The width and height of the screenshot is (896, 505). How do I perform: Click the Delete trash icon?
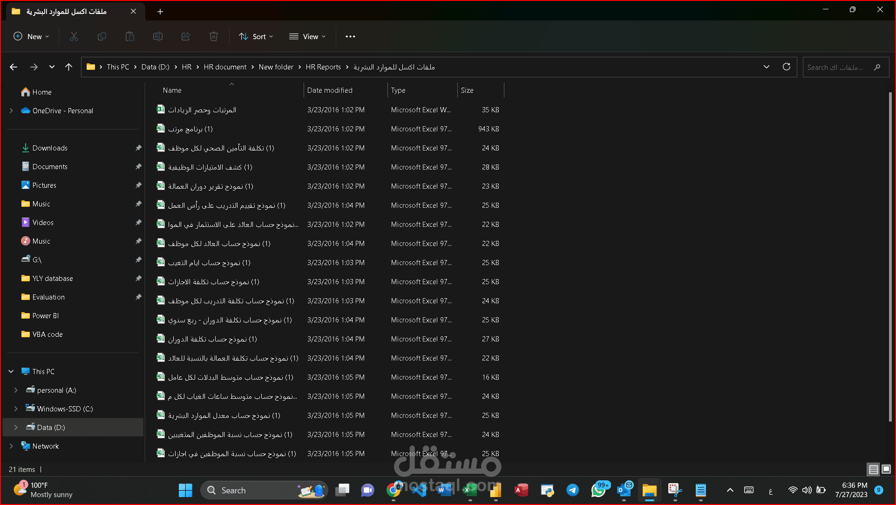tap(214, 36)
